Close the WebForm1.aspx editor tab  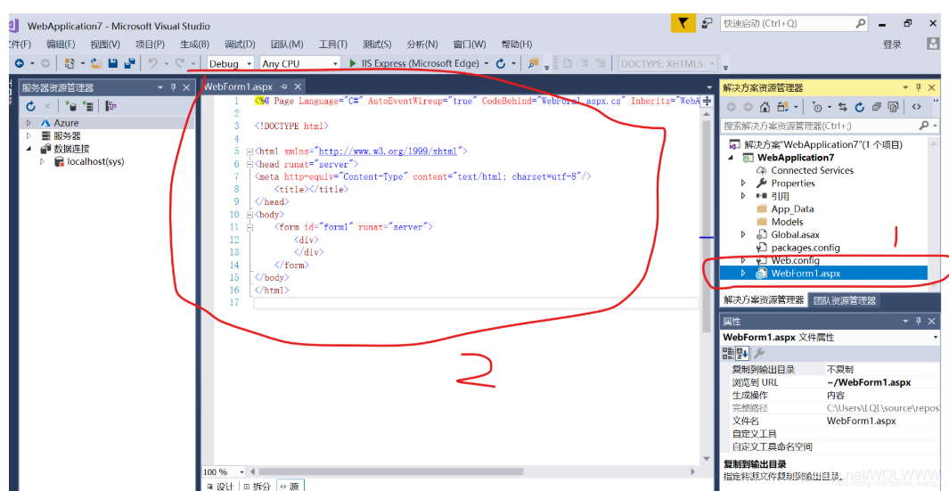(x=297, y=87)
